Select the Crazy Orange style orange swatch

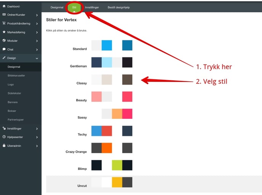tap(107, 148)
